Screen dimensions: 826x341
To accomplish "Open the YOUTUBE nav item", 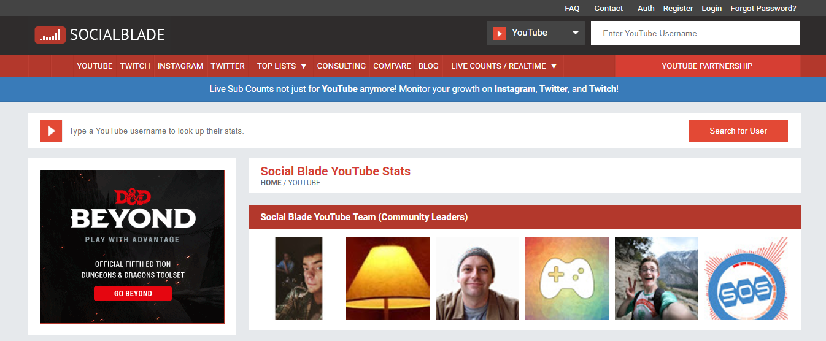I will point(95,66).
